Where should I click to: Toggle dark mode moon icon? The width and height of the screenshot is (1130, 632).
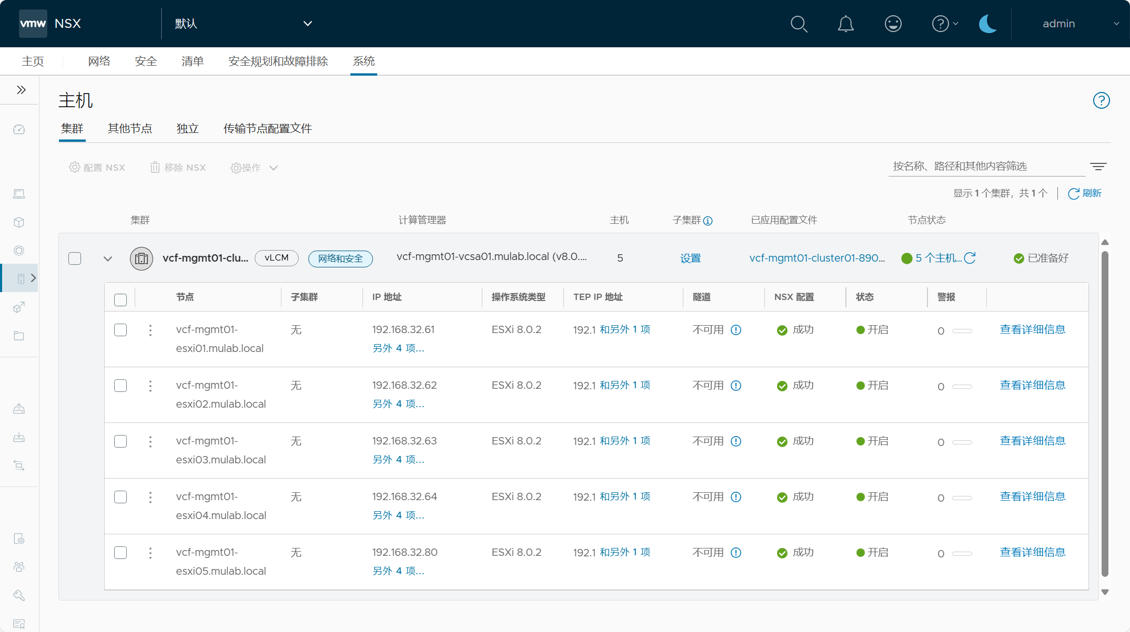click(987, 24)
